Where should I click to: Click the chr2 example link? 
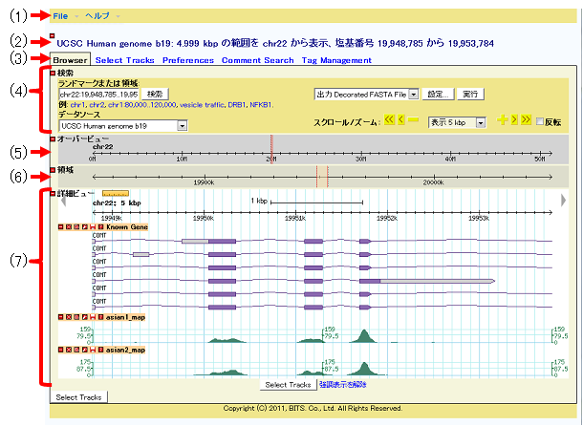pyautogui.click(x=97, y=105)
